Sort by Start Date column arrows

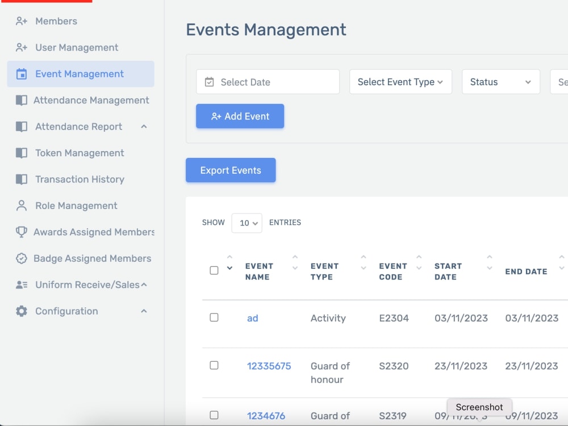(x=490, y=262)
